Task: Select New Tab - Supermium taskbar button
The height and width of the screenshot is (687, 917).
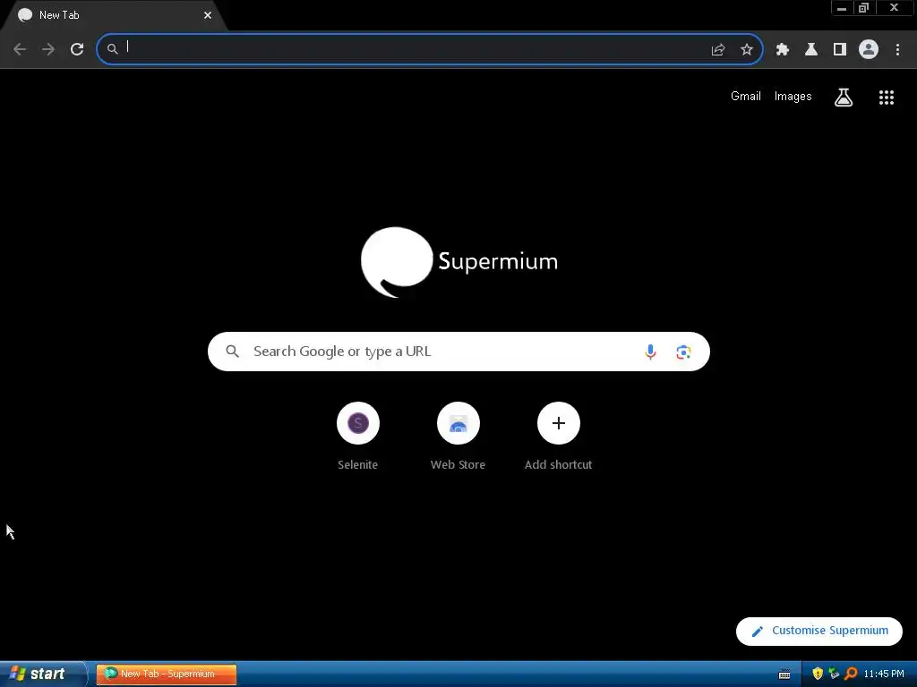Action: (166, 674)
